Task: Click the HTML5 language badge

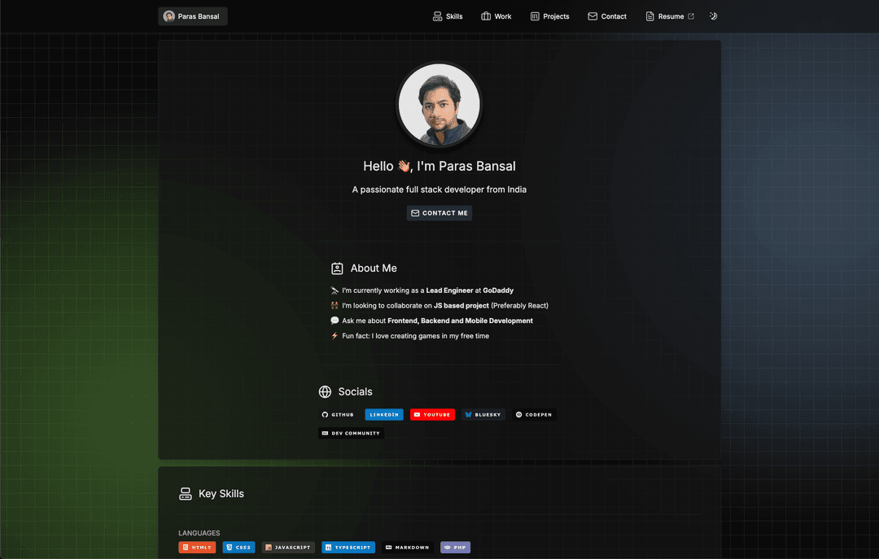Action: 197,548
